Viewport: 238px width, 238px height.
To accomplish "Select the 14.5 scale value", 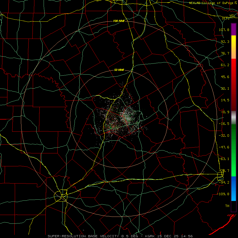I will tap(225, 100).
